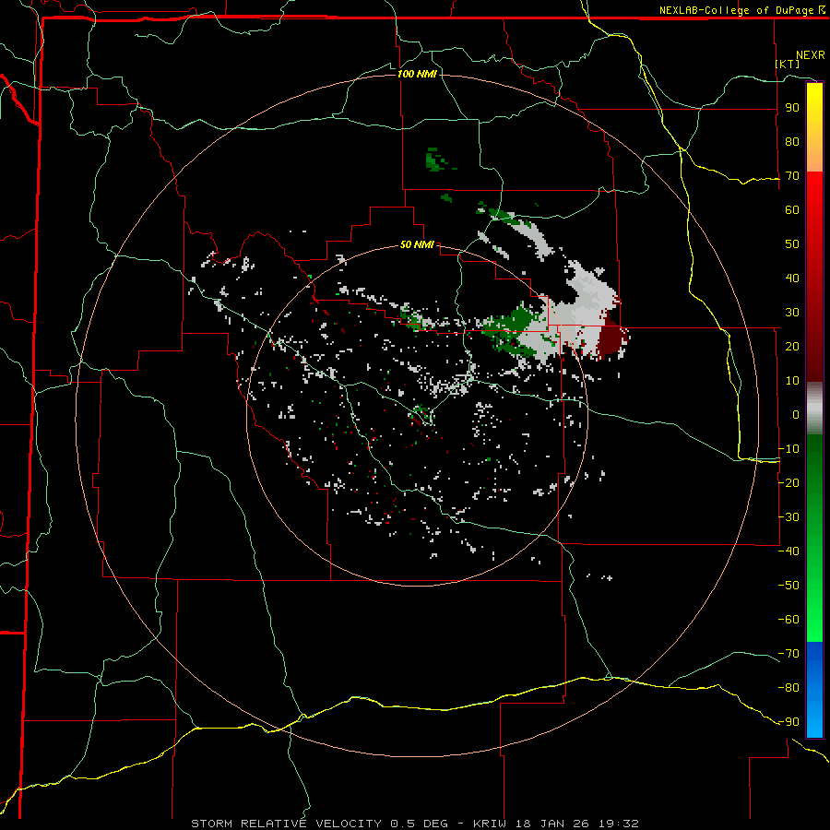Pick the bright green segment of color bar

tap(814, 609)
